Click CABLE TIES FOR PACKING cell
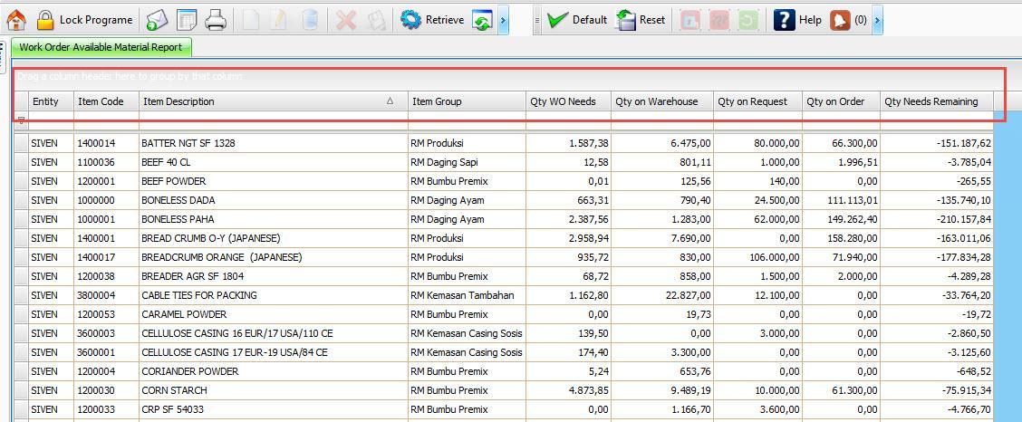The width and height of the screenshot is (1022, 422). [x=274, y=295]
